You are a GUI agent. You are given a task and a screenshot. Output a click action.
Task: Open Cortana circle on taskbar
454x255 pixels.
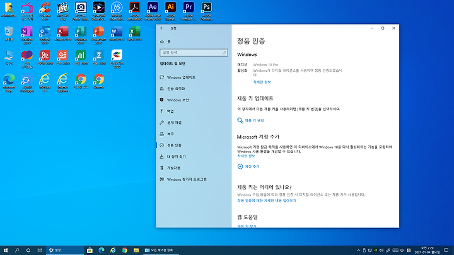[28, 251]
